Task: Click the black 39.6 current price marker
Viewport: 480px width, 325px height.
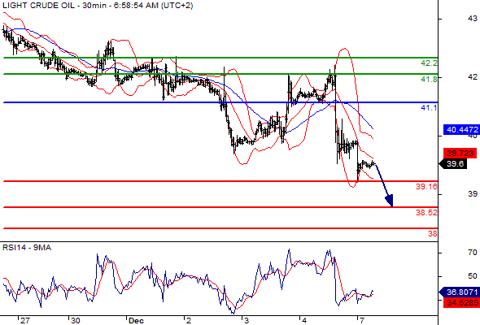Action: tap(453, 164)
